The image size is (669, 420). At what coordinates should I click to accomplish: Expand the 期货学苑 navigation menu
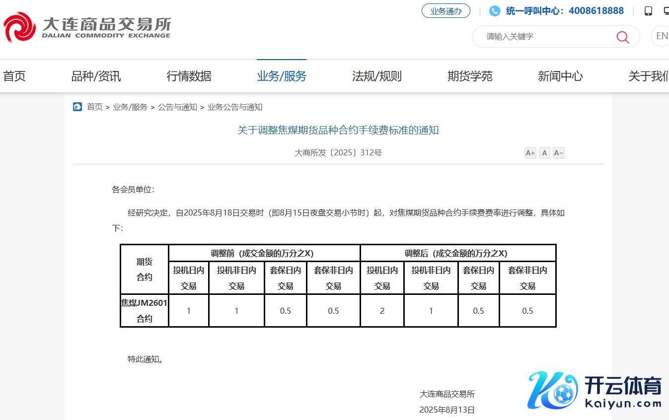tap(470, 76)
